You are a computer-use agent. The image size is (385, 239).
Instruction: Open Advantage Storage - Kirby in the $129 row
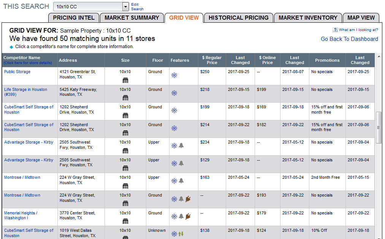[x=29, y=160]
